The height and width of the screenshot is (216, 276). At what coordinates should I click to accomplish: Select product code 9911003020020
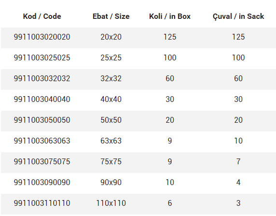[x=42, y=37]
